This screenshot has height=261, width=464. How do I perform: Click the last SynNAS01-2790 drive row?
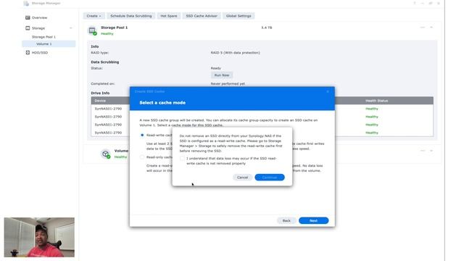pos(262,133)
